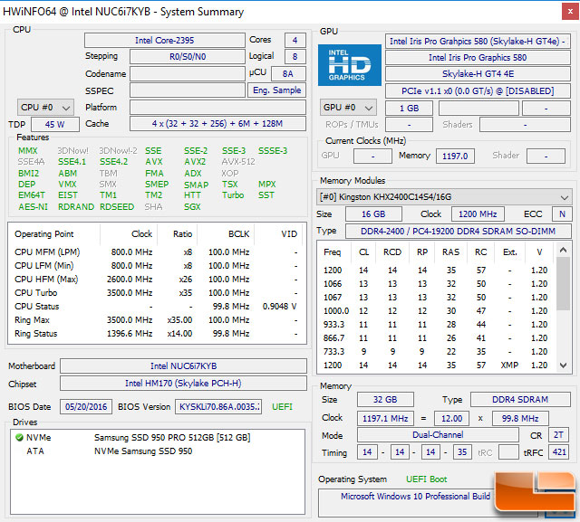Click the AVX2 feature label

pyautogui.click(x=195, y=162)
